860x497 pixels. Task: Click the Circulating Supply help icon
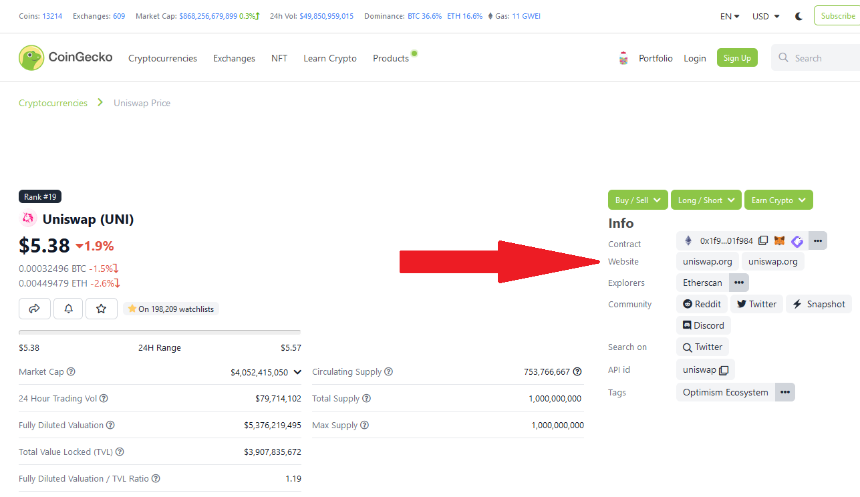point(388,371)
